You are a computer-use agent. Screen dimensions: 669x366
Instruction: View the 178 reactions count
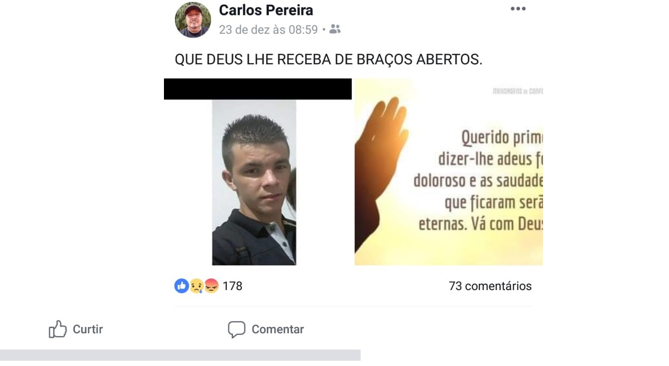(x=232, y=286)
